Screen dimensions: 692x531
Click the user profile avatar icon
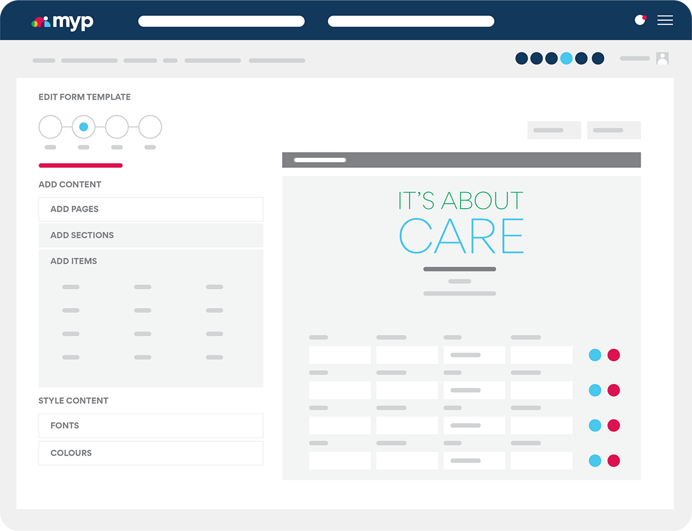point(663,58)
